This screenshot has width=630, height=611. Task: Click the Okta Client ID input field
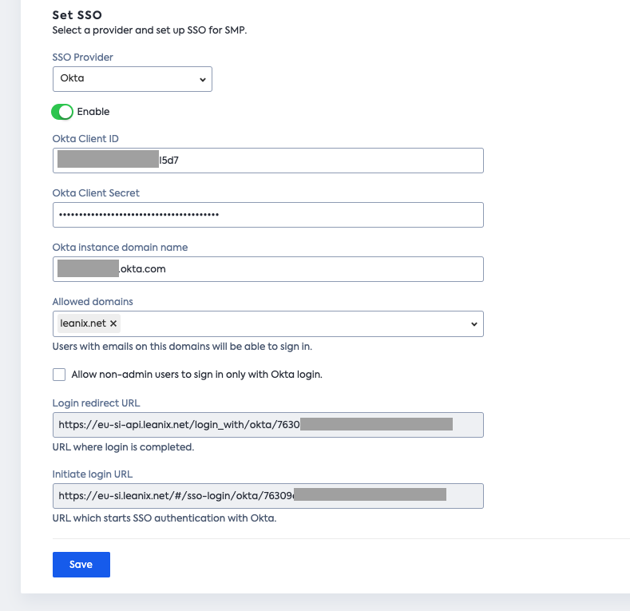(268, 161)
